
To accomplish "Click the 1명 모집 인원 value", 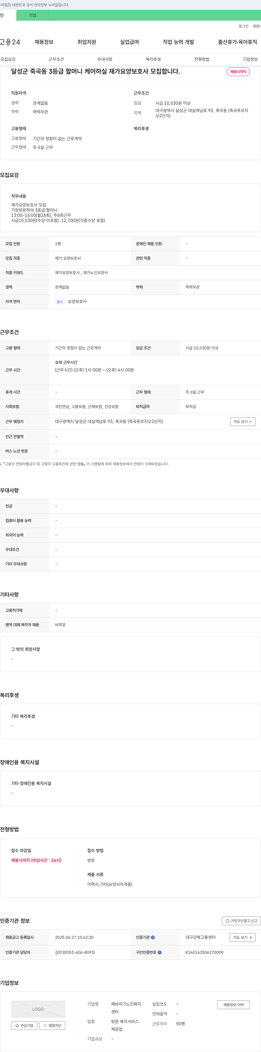I will point(58,244).
